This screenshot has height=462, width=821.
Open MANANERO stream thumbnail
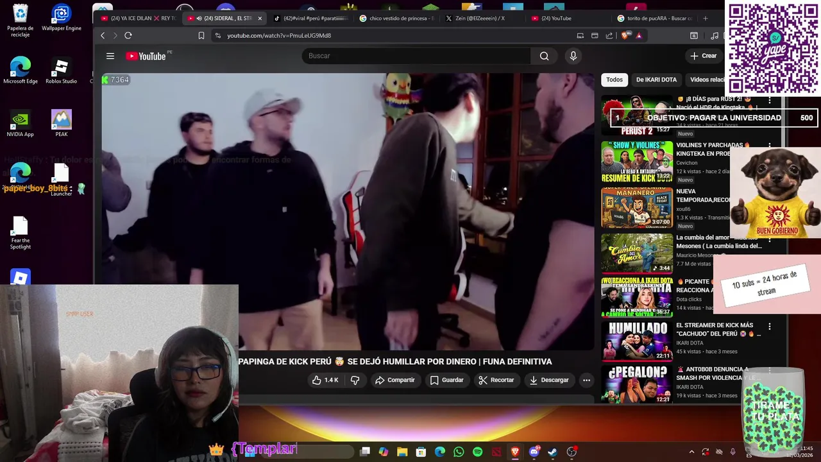pyautogui.click(x=637, y=207)
